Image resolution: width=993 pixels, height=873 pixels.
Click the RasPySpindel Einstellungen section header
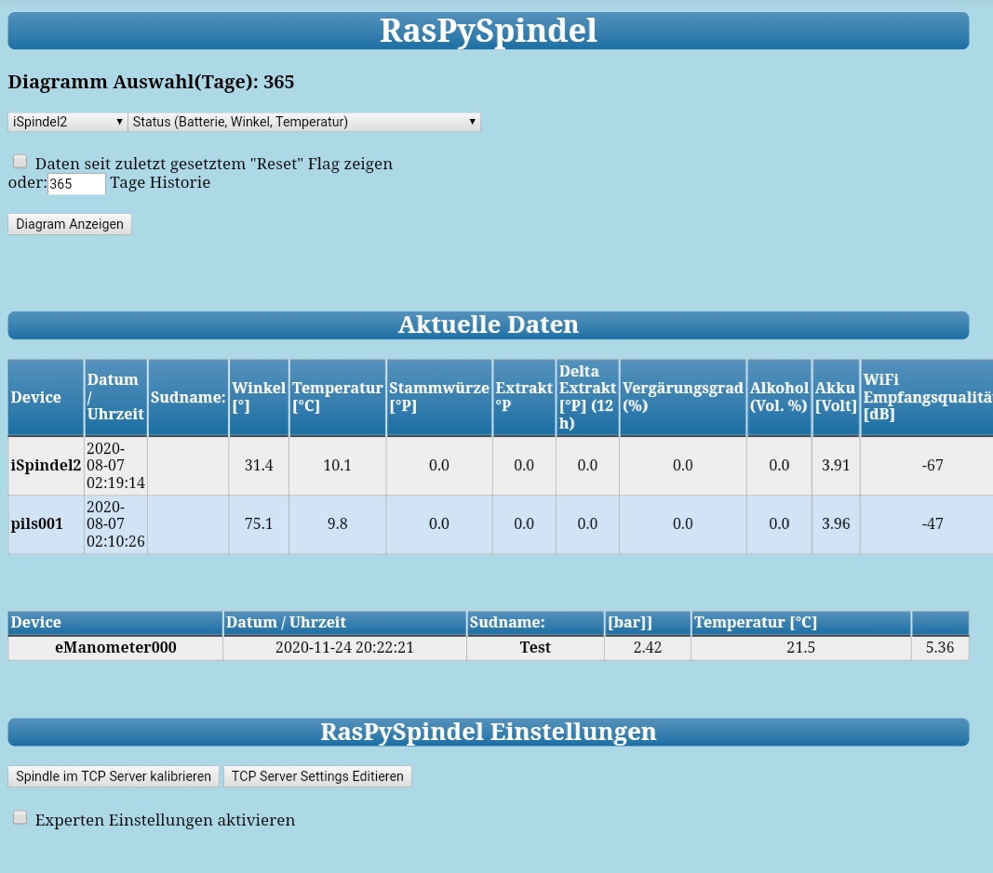(488, 732)
